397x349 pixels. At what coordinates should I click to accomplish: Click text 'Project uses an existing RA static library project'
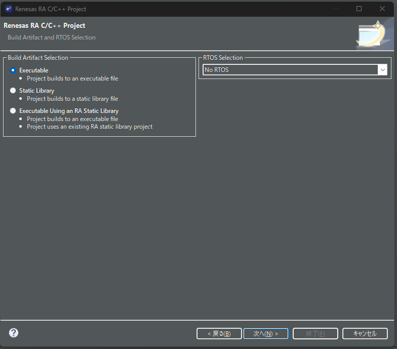[x=90, y=127]
